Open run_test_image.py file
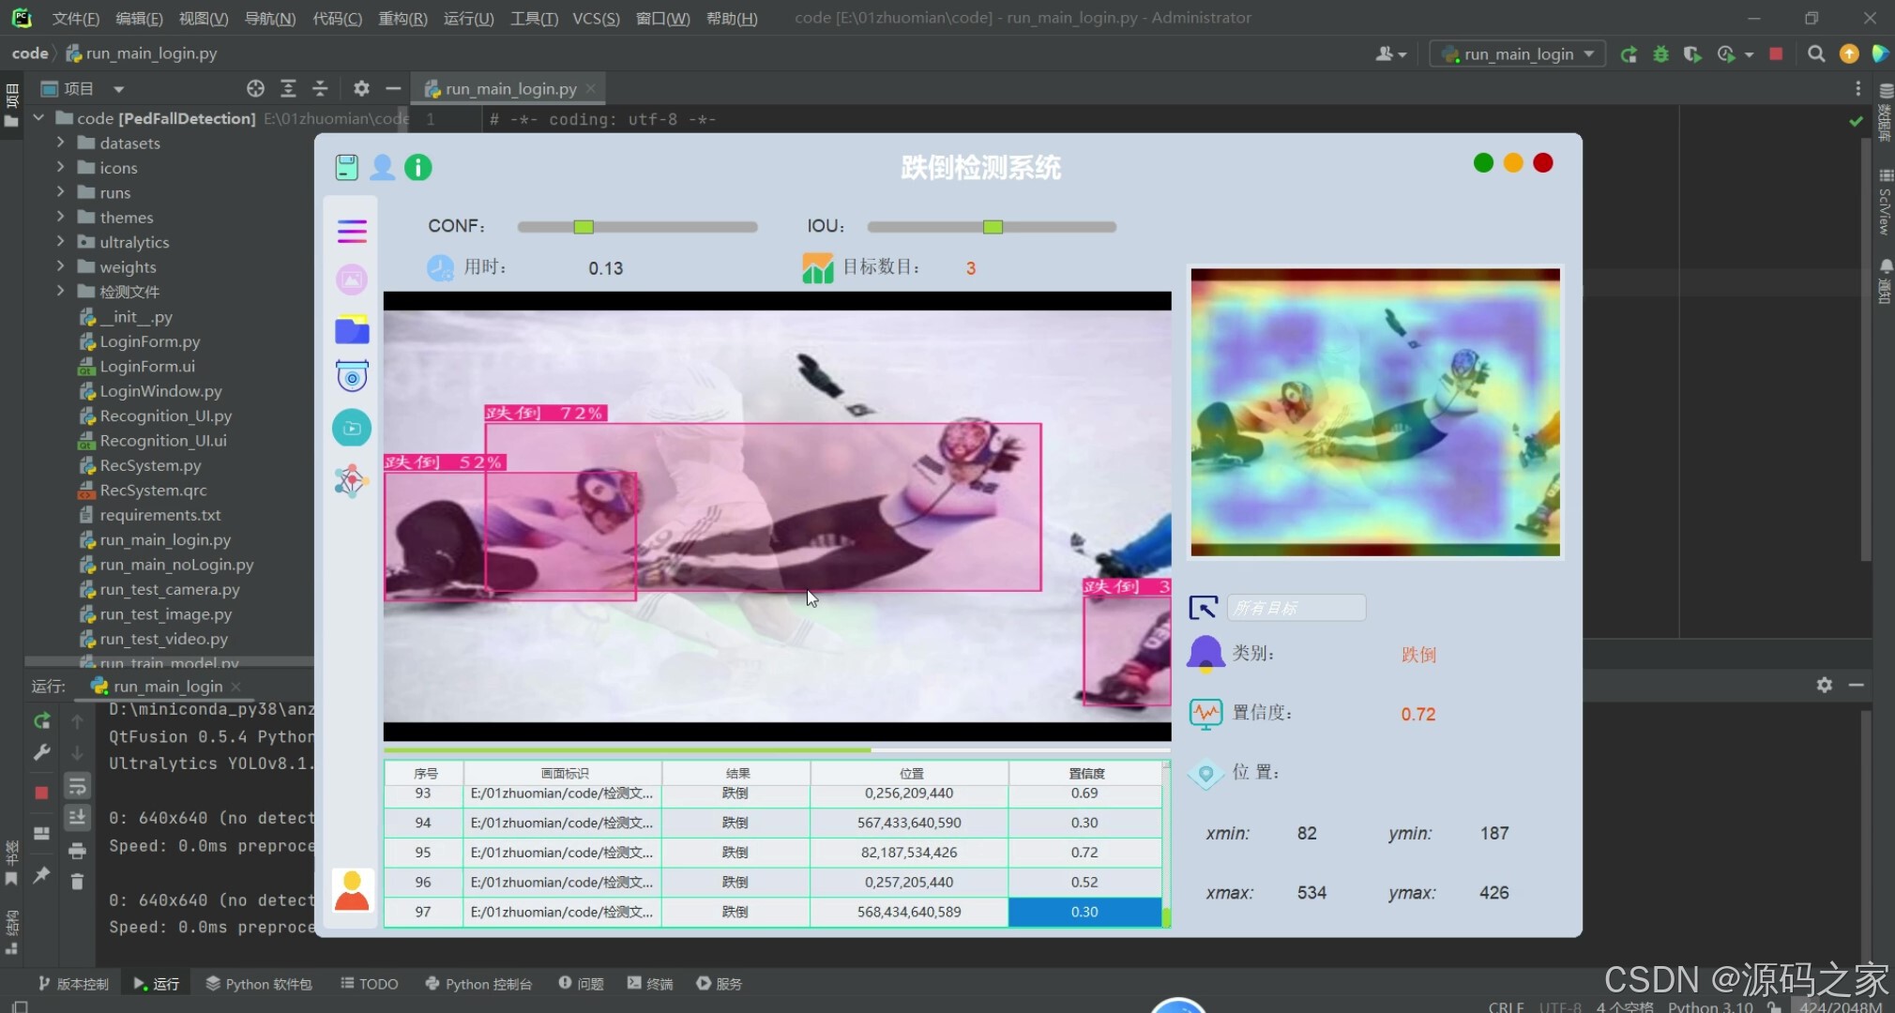The image size is (1895, 1013). (165, 614)
